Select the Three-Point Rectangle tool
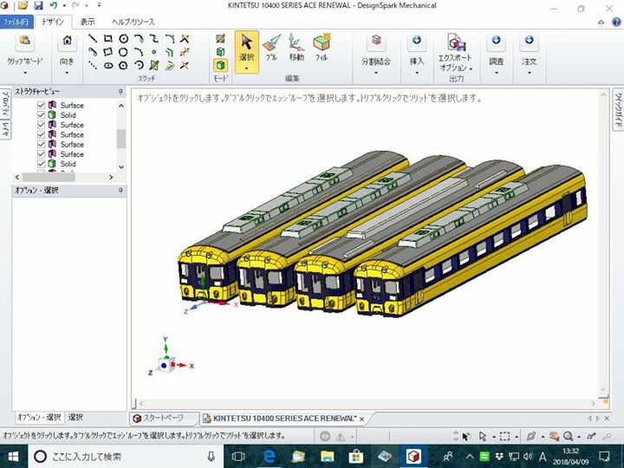This screenshot has width=624, height=468. pyautogui.click(x=107, y=52)
